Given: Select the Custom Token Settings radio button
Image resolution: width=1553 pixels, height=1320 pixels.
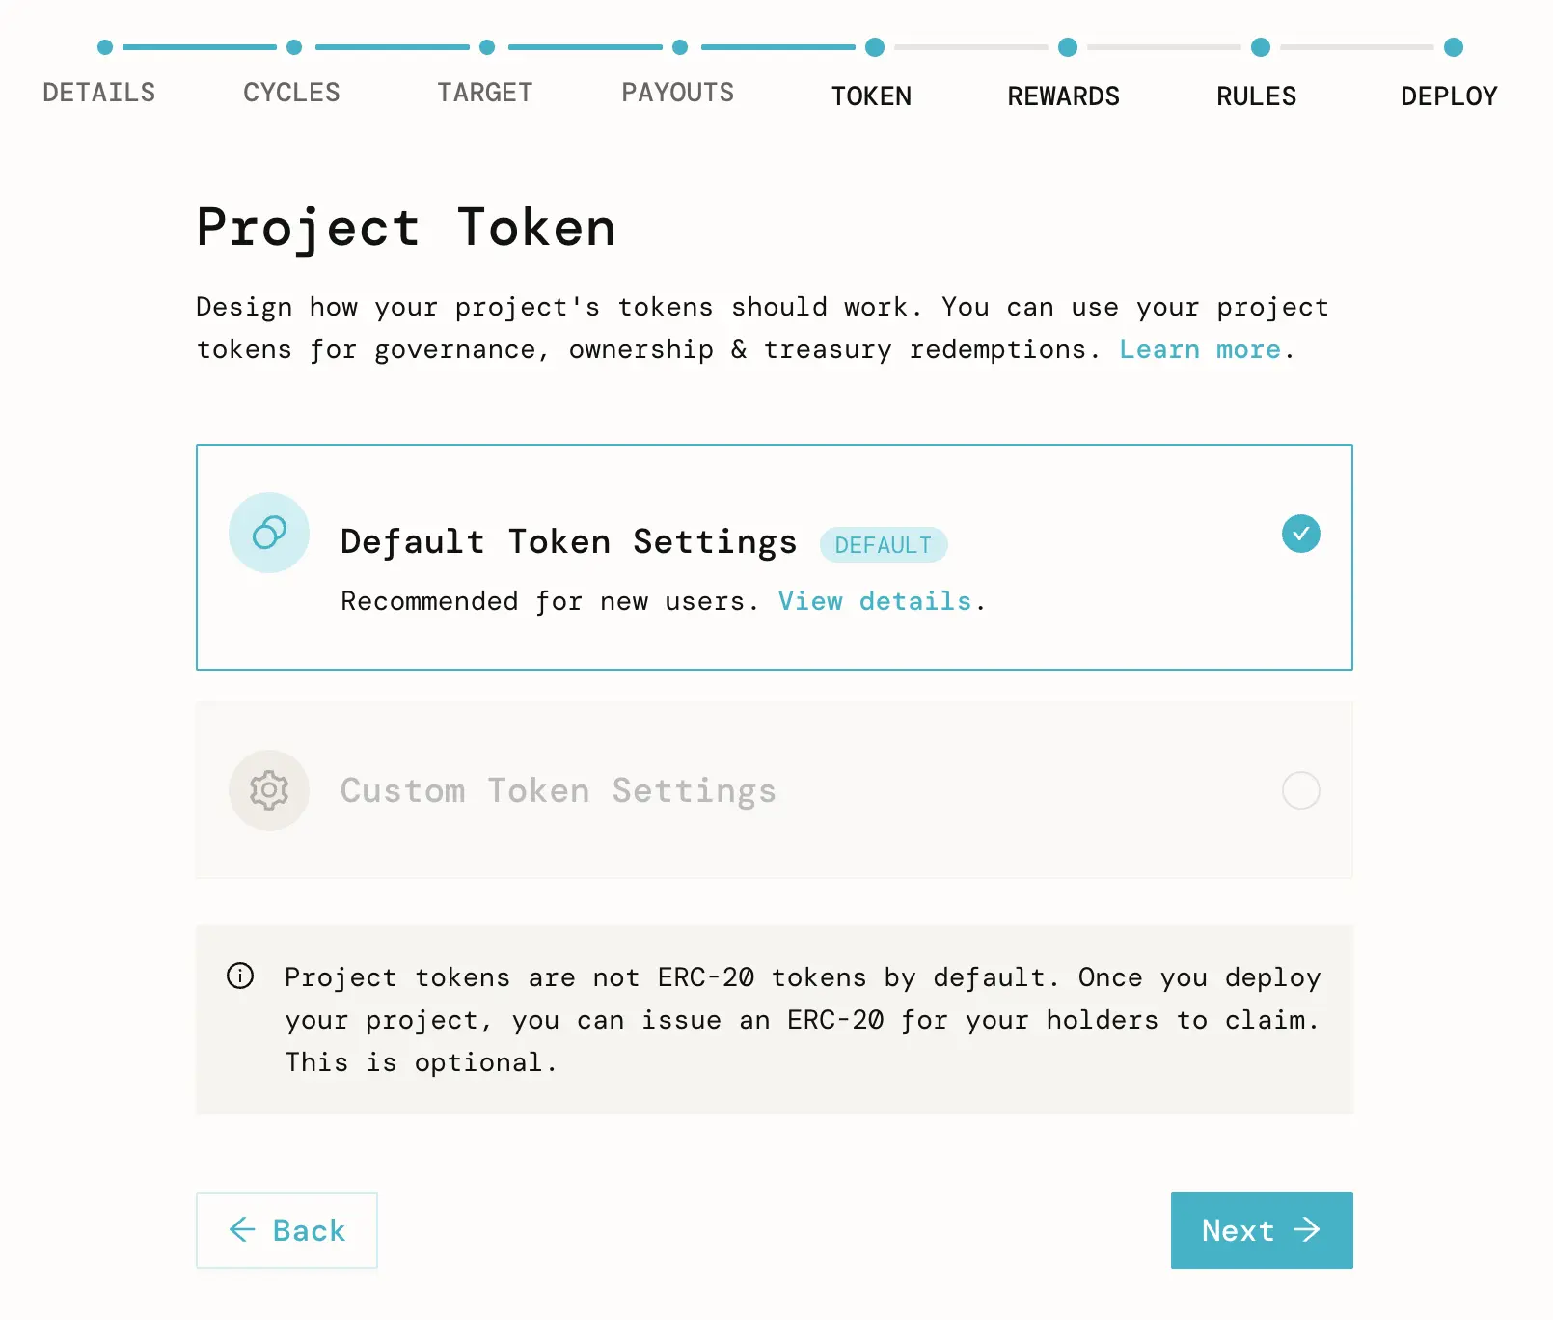Looking at the screenshot, I should (x=1300, y=790).
